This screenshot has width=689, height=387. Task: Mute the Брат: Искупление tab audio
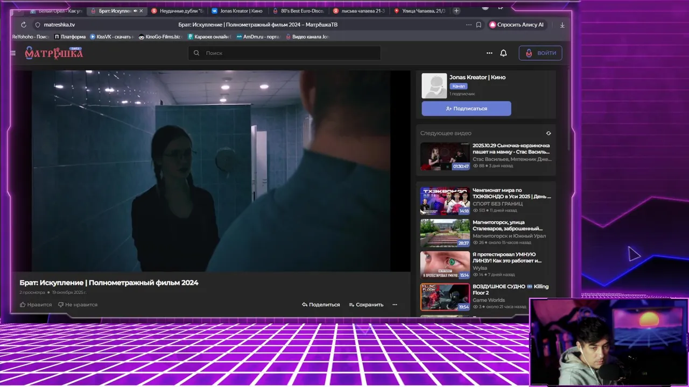click(x=135, y=11)
